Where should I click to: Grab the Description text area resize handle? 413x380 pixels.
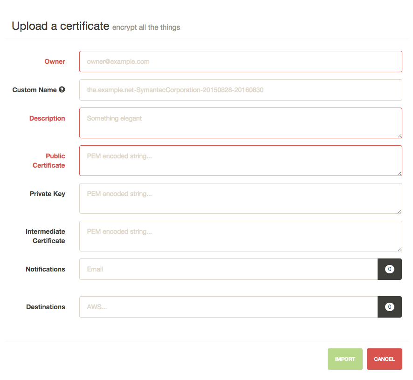[399, 136]
